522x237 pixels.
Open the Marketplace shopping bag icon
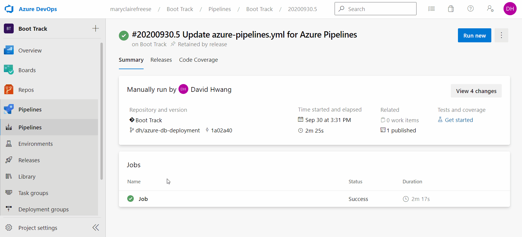[x=451, y=9]
